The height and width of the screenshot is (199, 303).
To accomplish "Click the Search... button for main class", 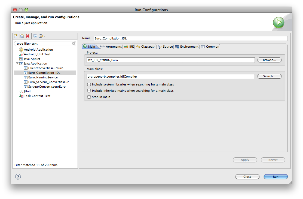I will [269, 76].
